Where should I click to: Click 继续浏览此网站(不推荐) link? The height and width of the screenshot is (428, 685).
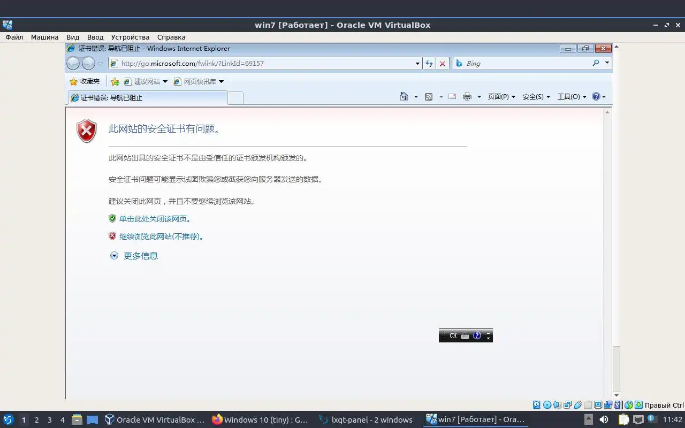(x=161, y=236)
